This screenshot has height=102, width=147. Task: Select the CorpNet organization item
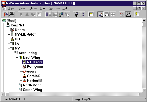(x=15, y=25)
